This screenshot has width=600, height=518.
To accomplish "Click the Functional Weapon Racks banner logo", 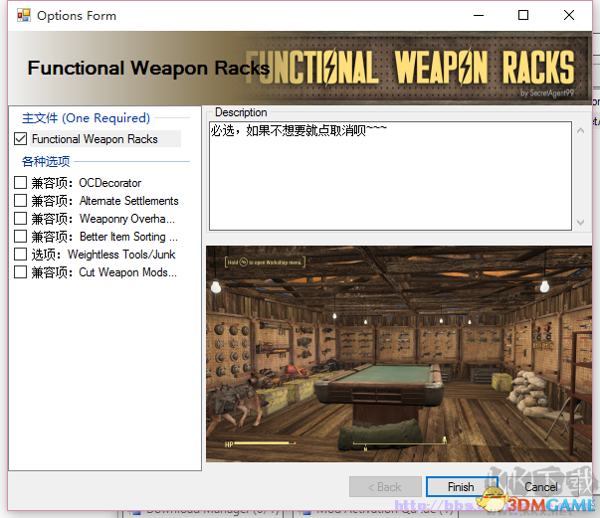I will tap(411, 68).
